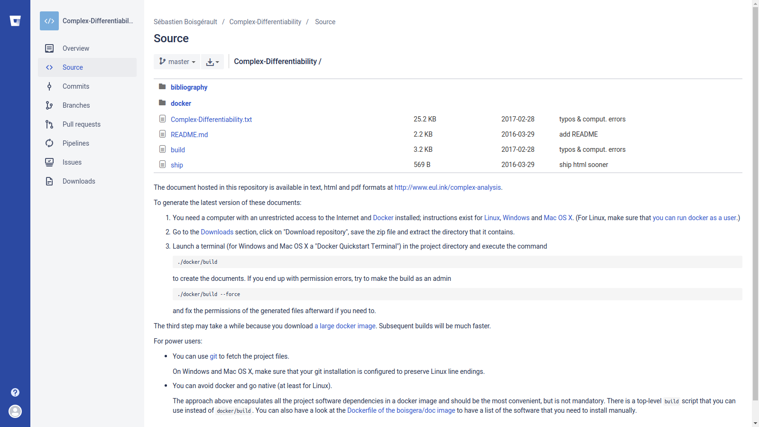Open the download options dropdown

coord(213,62)
